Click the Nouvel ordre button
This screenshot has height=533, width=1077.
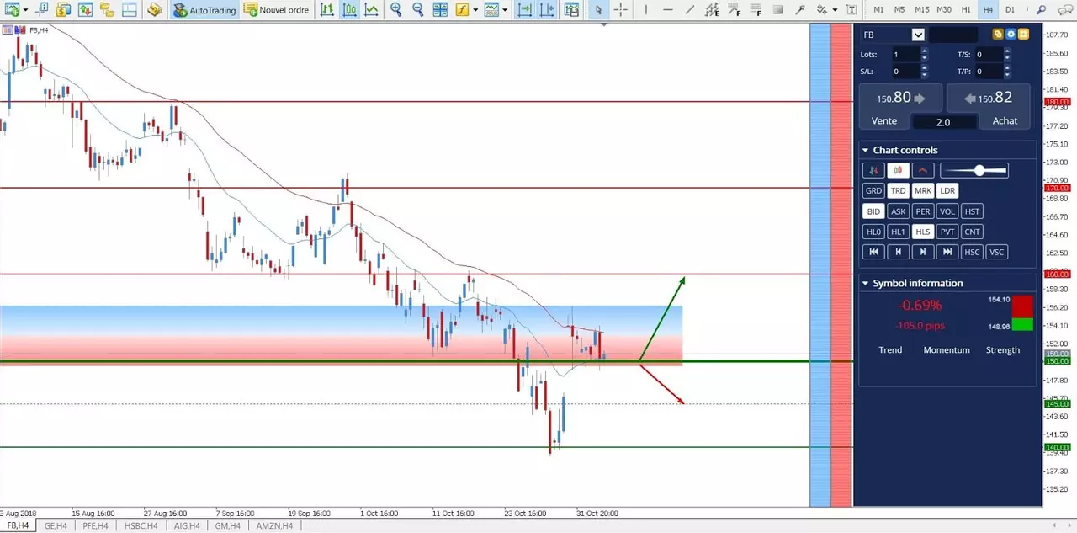[277, 10]
